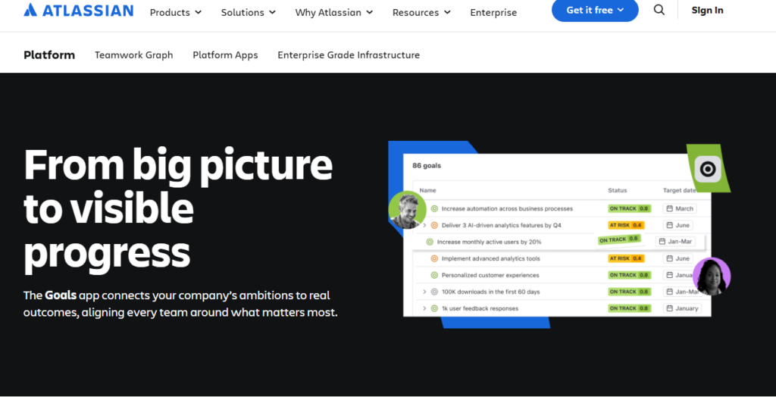Click status icon beside Increase monthly active users

click(x=430, y=242)
